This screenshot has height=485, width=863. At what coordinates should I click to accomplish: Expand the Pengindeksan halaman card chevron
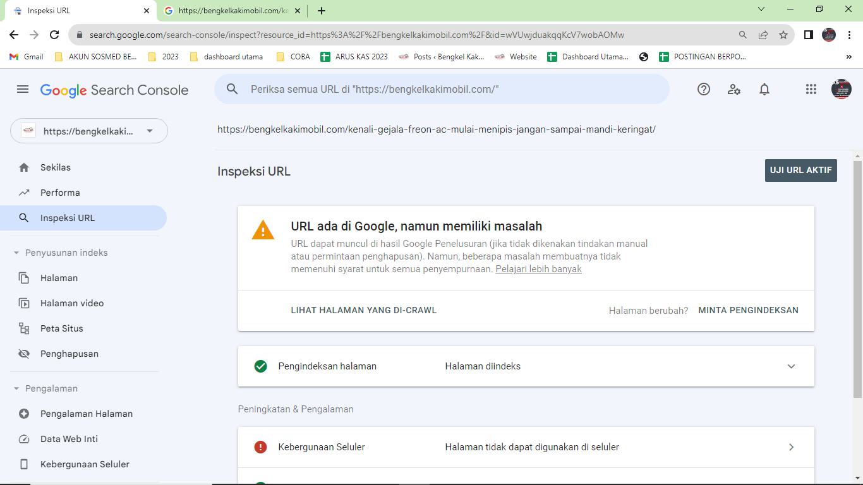tap(791, 366)
